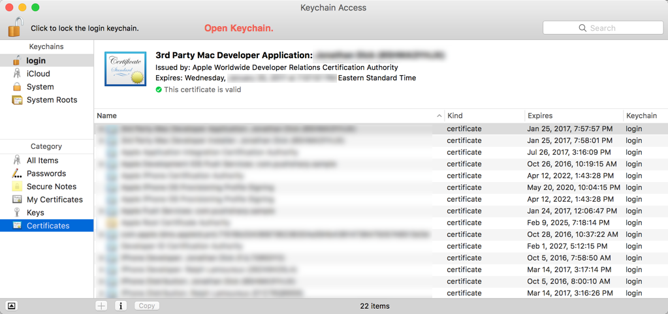Click the Keychain Access window title
The height and width of the screenshot is (314, 668).
click(334, 8)
